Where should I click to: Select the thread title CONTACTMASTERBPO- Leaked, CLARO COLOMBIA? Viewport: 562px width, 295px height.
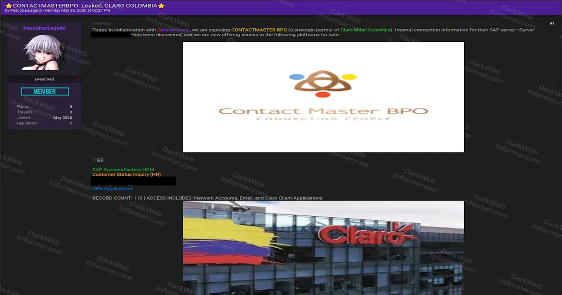tap(85, 5)
